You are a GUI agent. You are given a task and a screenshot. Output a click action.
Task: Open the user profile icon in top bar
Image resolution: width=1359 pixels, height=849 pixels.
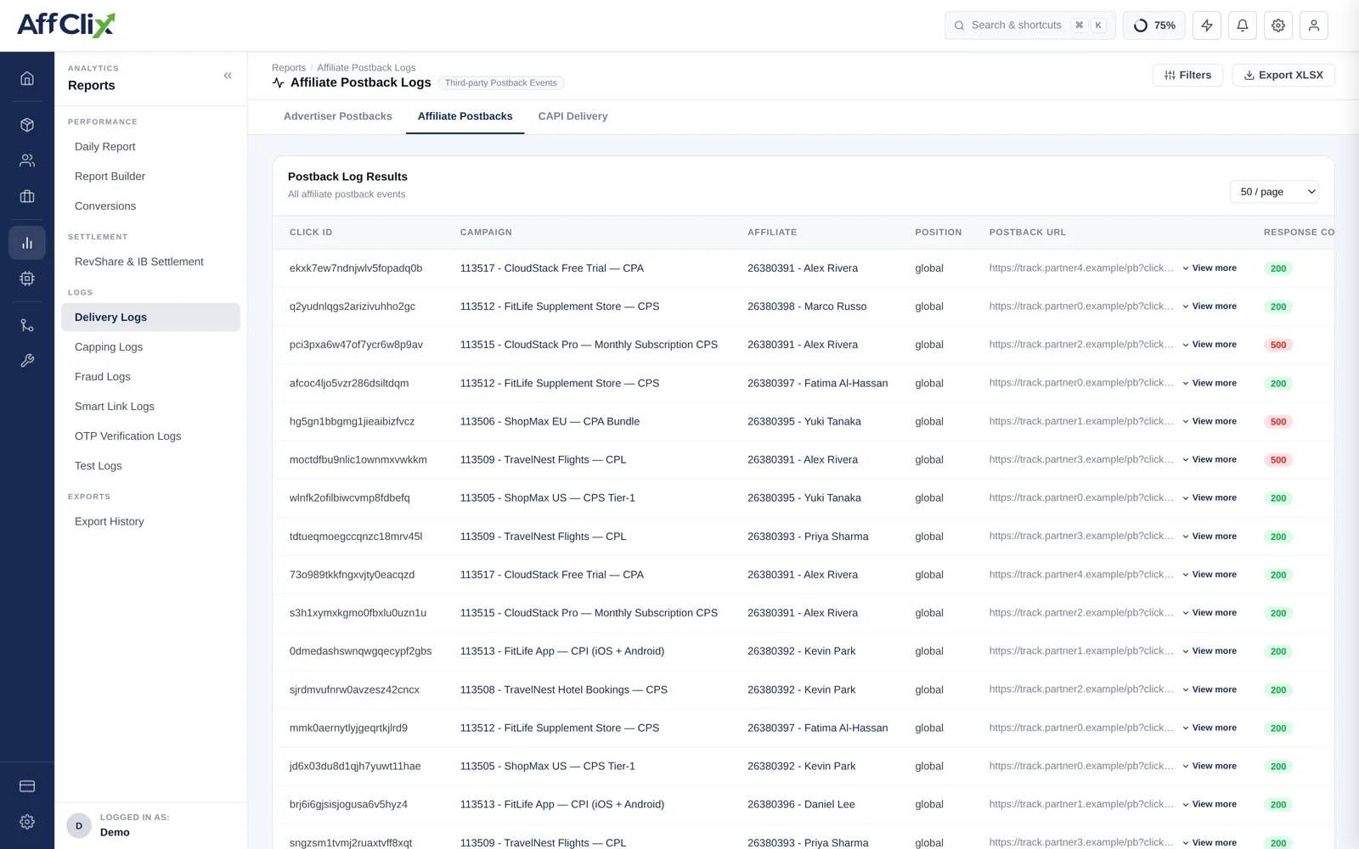pos(1314,25)
